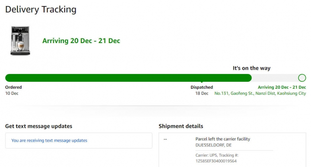The height and width of the screenshot is (167, 311).
Task: Click the '18 Dec' dispatch date
Action: click(x=202, y=93)
